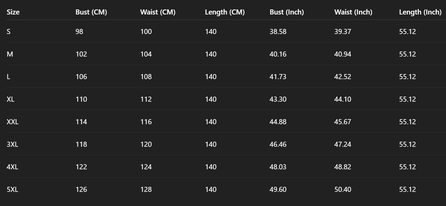Select the bust inch value 38.58
Viewport: 446px width, 206px height.
click(278, 32)
